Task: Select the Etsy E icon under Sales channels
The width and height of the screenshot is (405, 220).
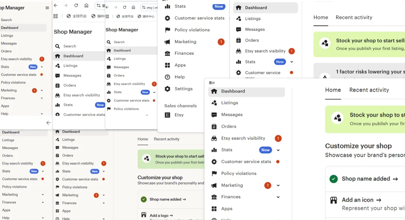Action: point(168,115)
